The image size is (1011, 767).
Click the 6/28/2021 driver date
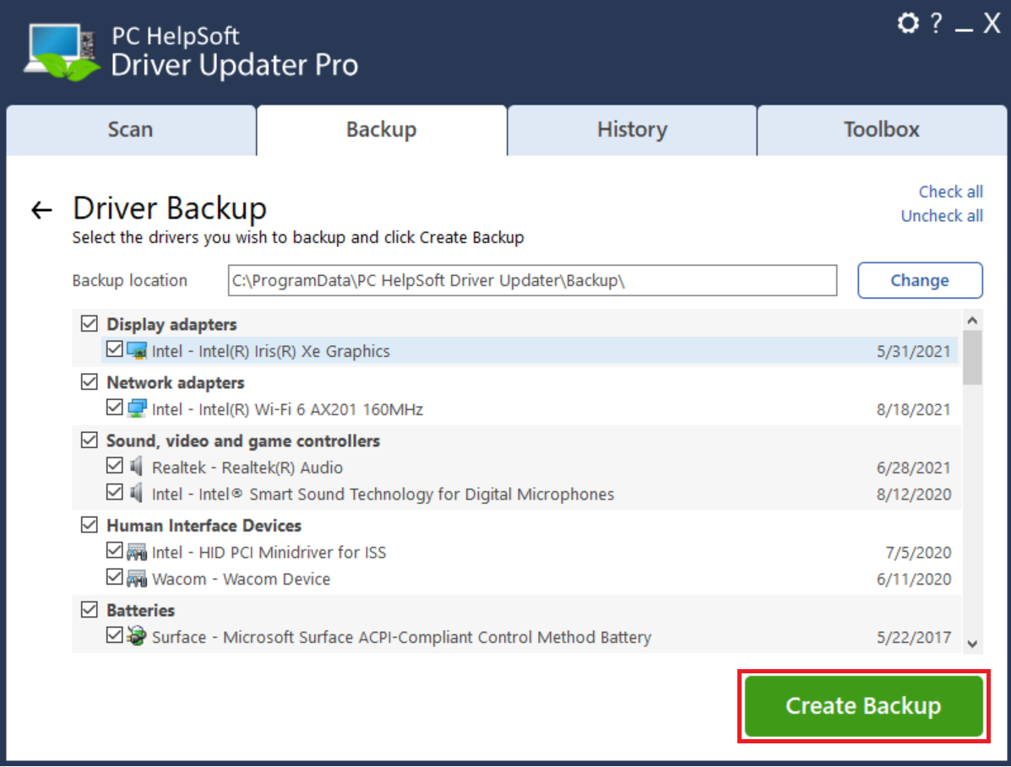tap(914, 467)
